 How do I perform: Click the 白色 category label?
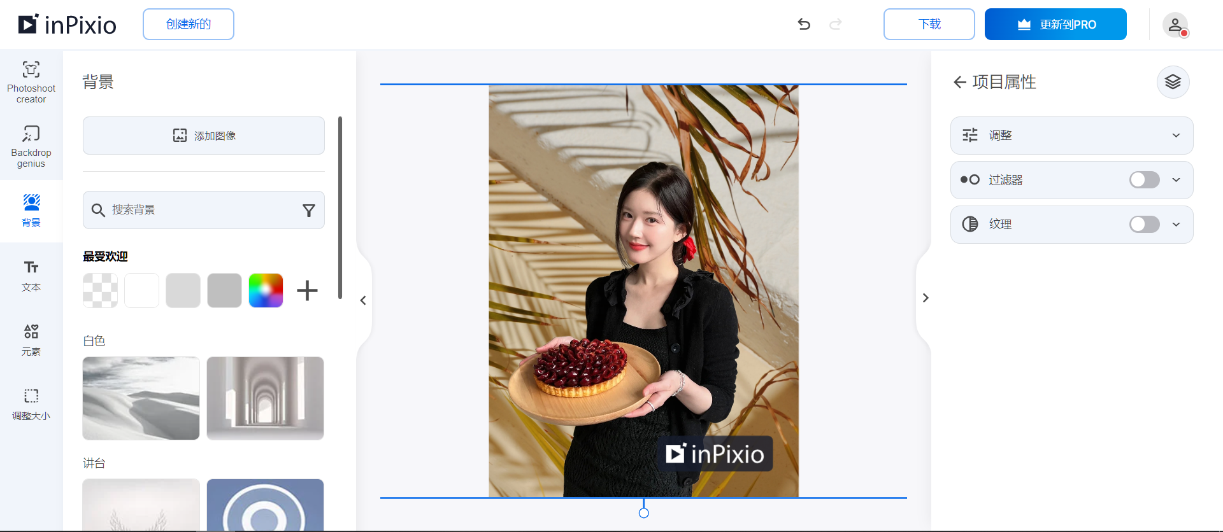click(94, 341)
